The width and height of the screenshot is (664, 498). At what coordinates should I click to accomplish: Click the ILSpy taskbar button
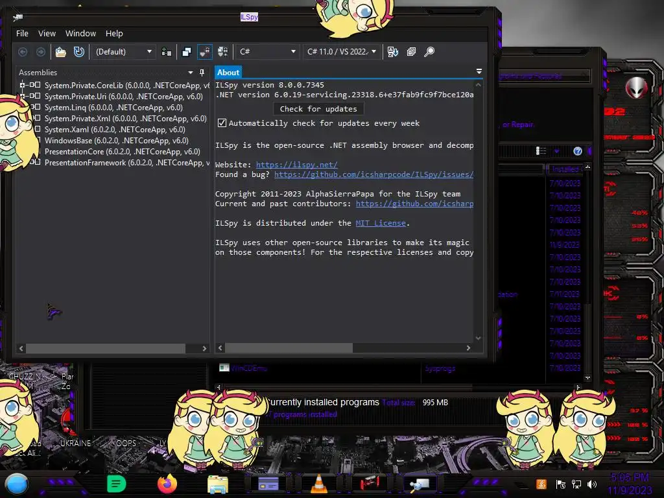[x=420, y=484]
